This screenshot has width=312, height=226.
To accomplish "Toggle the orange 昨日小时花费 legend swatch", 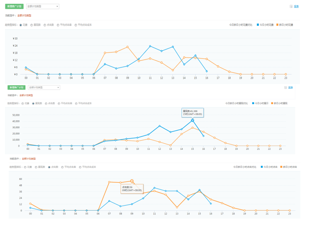I will pyautogui.click(x=278, y=25).
